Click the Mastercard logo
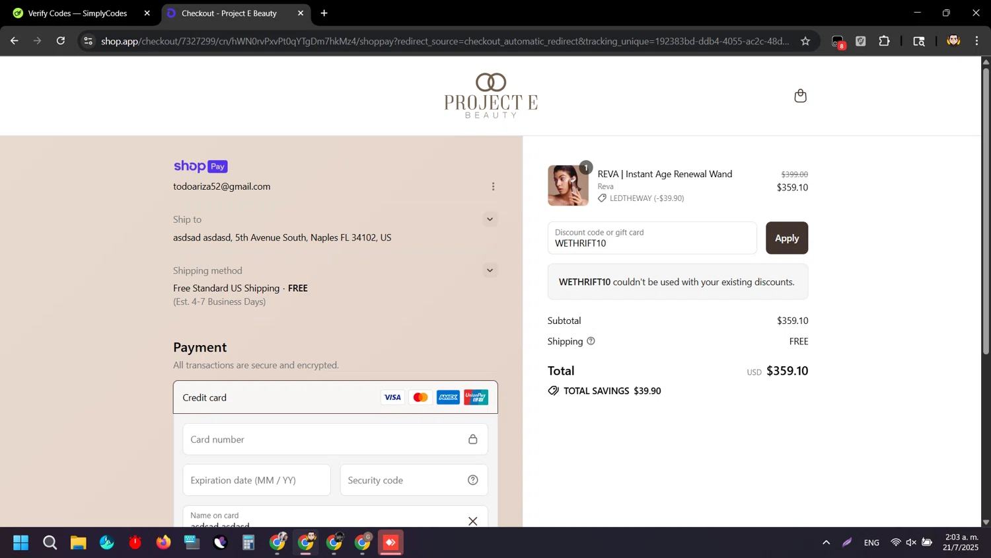 coord(420,397)
